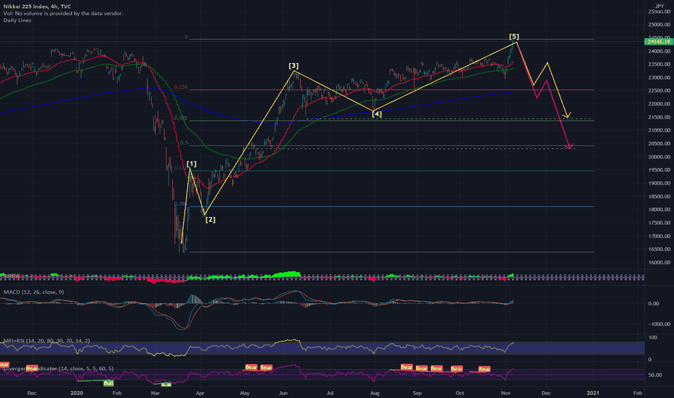This screenshot has width=674, height=398.
Task: Click the 21500.00 price axis label
Action: click(660, 117)
